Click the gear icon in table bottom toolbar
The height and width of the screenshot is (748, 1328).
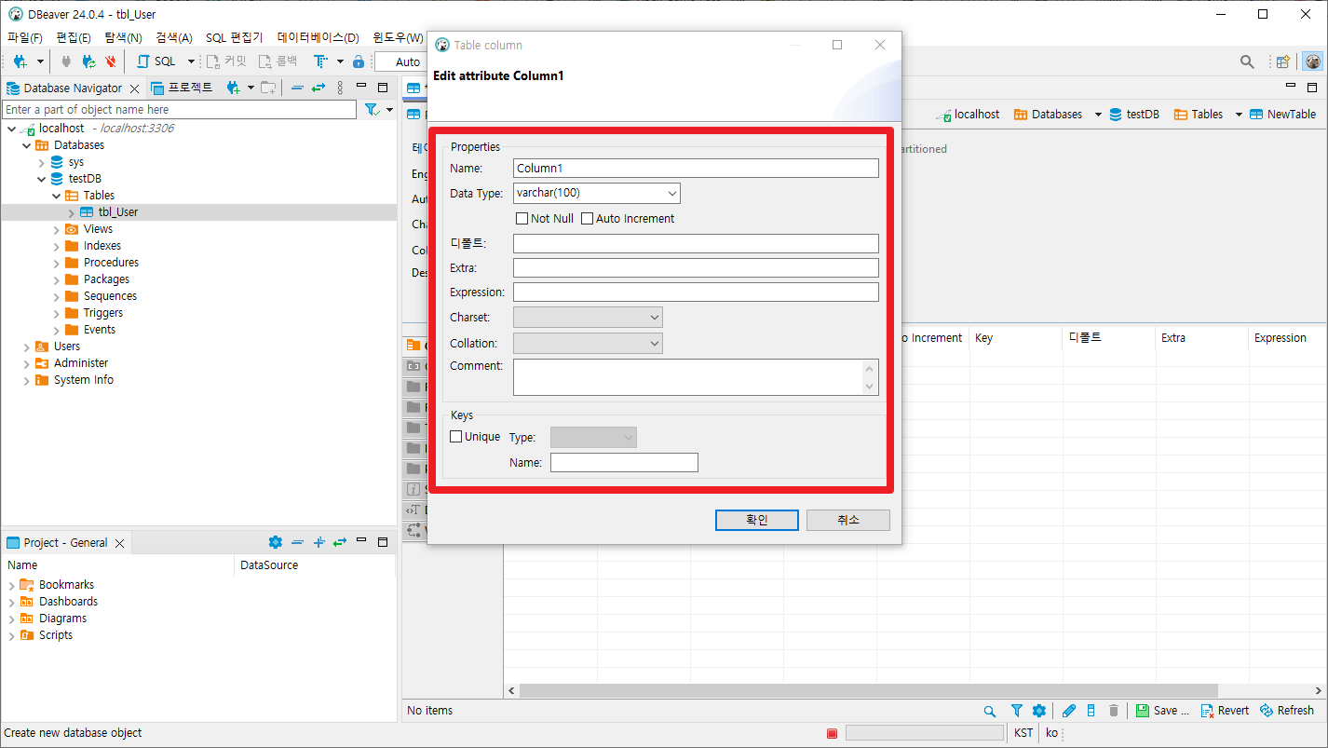(1039, 711)
